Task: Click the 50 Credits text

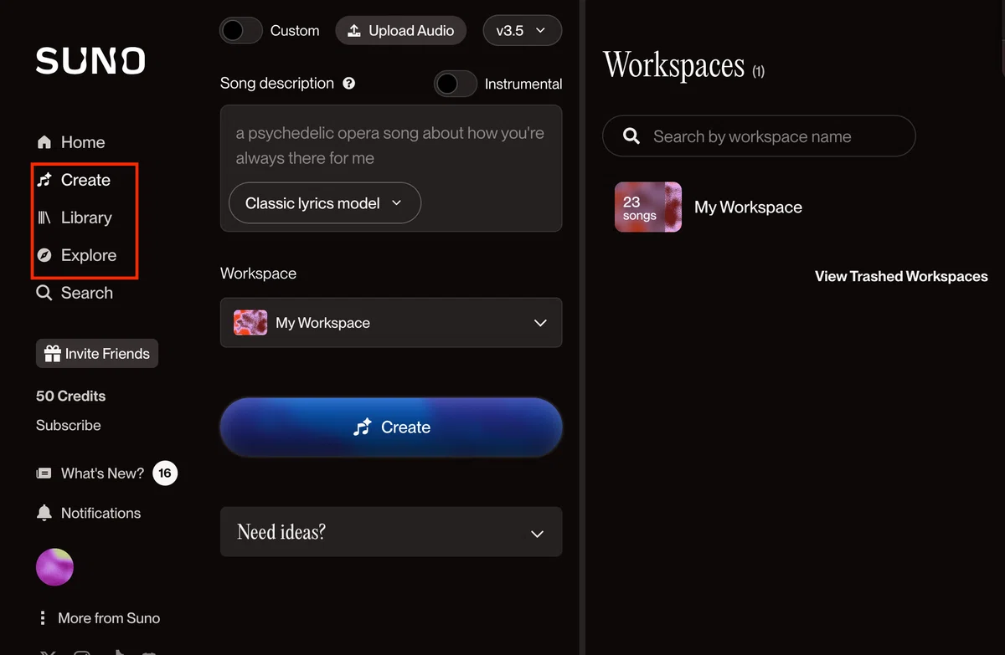Action: click(x=71, y=396)
